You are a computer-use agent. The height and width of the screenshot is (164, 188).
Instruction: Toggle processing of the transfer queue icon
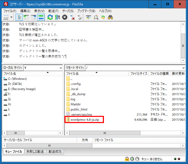pyautogui.click(x=57, y=17)
